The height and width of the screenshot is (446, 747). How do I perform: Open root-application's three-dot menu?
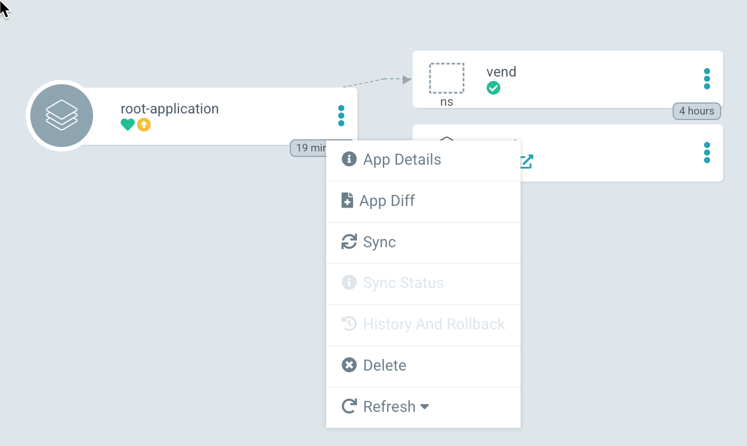point(342,115)
